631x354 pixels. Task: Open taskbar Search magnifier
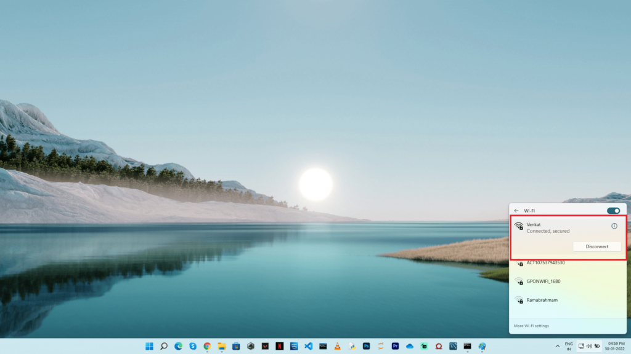coord(164,346)
